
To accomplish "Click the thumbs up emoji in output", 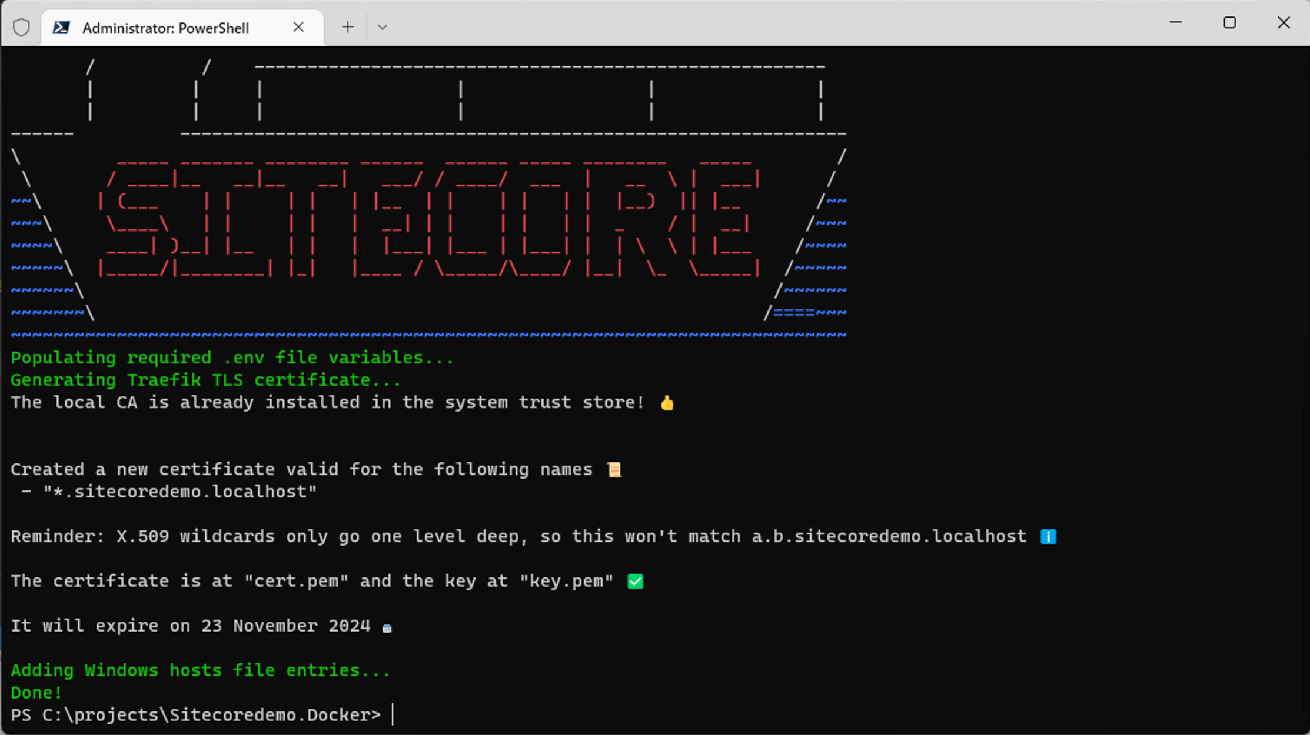I will tap(667, 403).
